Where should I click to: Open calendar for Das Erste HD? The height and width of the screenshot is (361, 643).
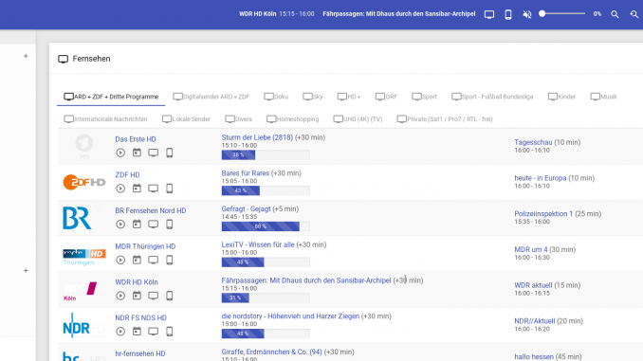pyautogui.click(x=137, y=153)
